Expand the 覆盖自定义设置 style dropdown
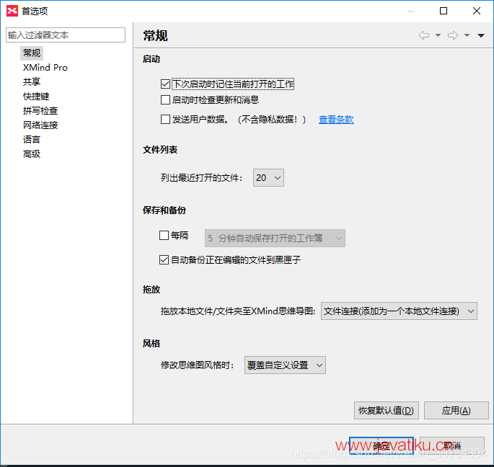 (285, 365)
